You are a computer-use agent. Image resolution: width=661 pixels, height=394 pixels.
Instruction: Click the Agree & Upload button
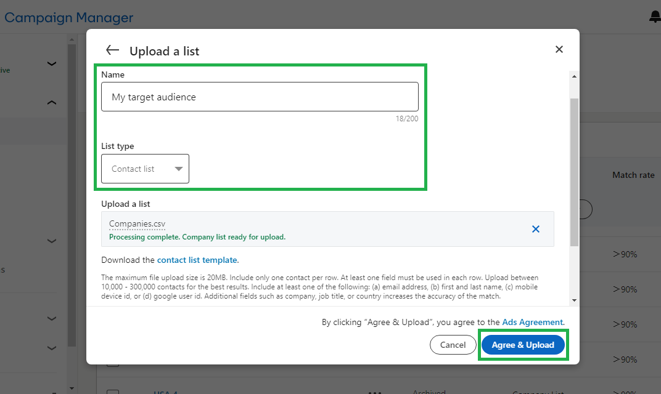click(523, 345)
